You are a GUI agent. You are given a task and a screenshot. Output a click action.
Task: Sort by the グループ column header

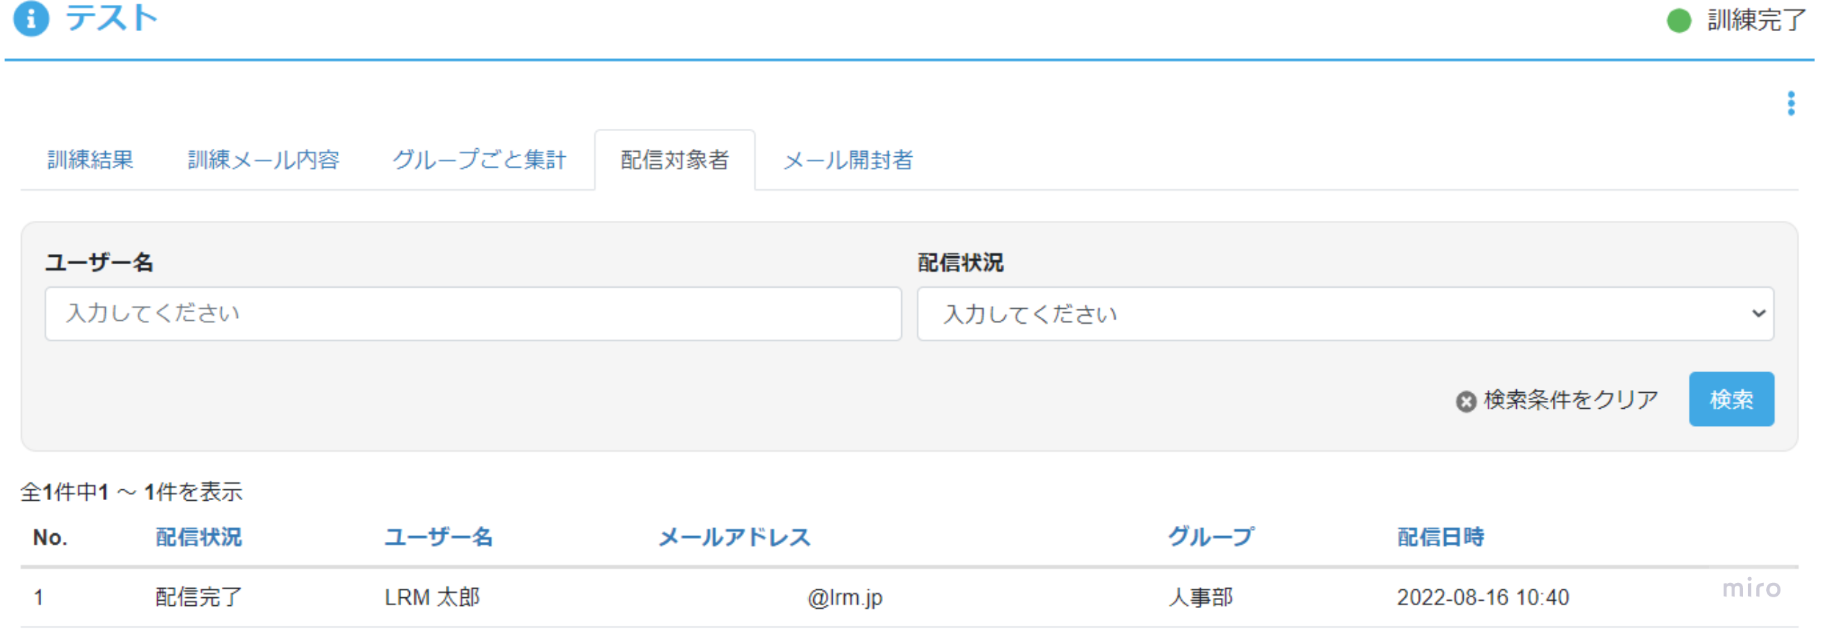tap(1211, 537)
